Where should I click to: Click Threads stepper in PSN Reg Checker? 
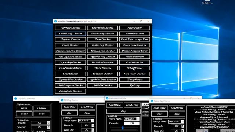[93, 125]
